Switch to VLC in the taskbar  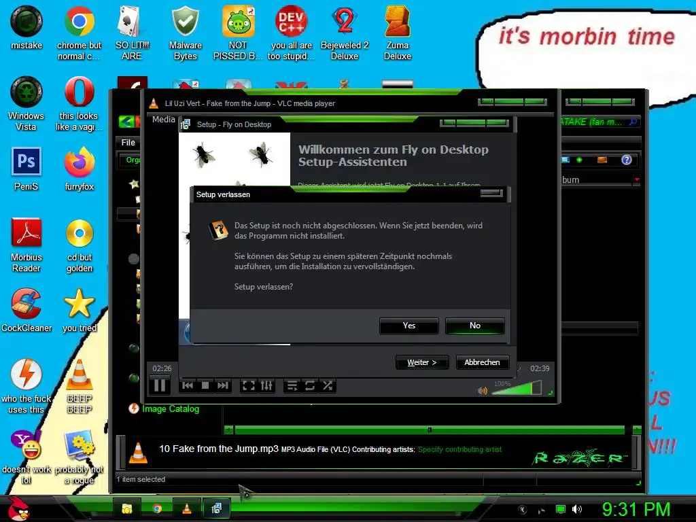point(186,508)
